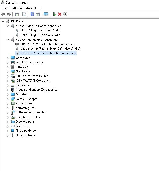
Task: Click the microphone icon beside Mikrofon
Action: pos(17,53)
